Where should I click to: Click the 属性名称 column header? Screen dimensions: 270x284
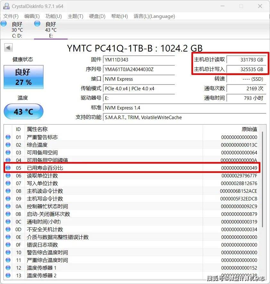click(x=37, y=129)
